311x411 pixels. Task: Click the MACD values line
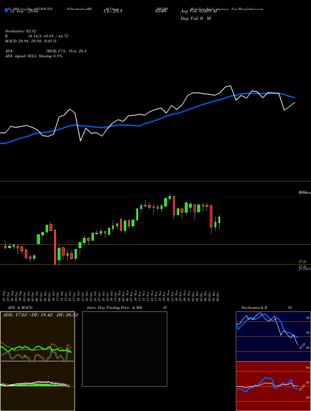point(30,41)
